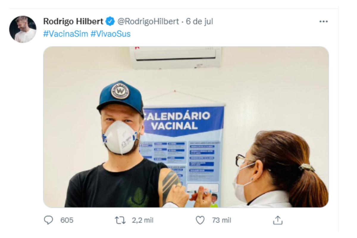Click the blue verified badge
This screenshot has width=357, height=238.
(x=110, y=22)
